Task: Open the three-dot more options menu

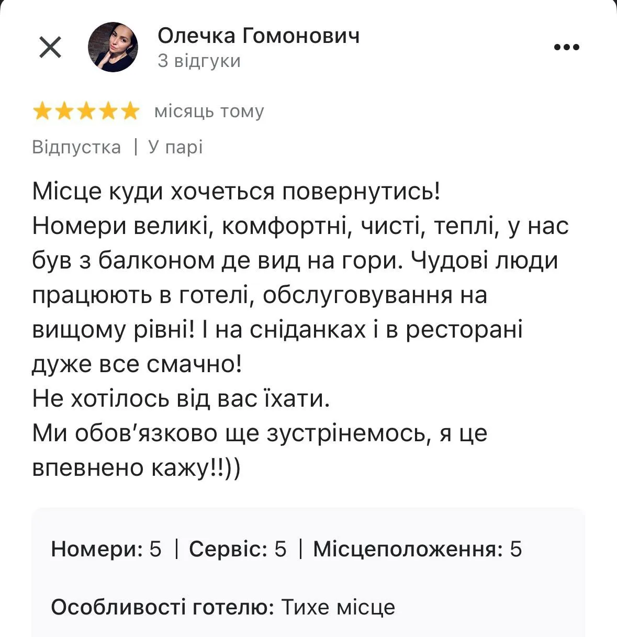Action: click(567, 48)
